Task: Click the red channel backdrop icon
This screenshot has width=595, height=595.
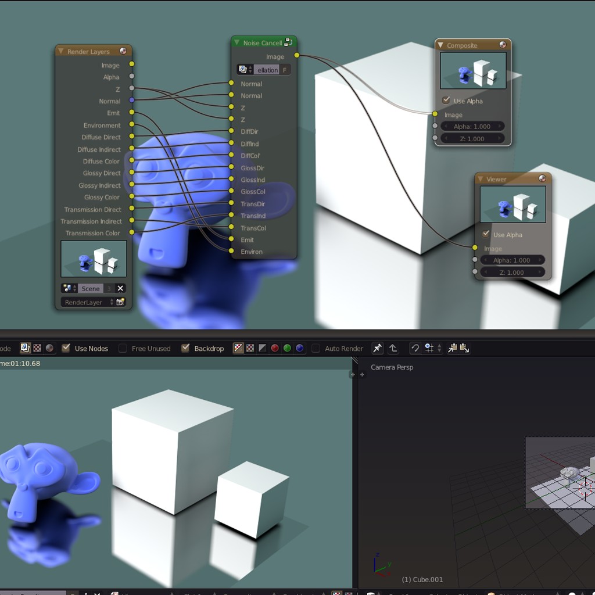Action: click(x=275, y=348)
